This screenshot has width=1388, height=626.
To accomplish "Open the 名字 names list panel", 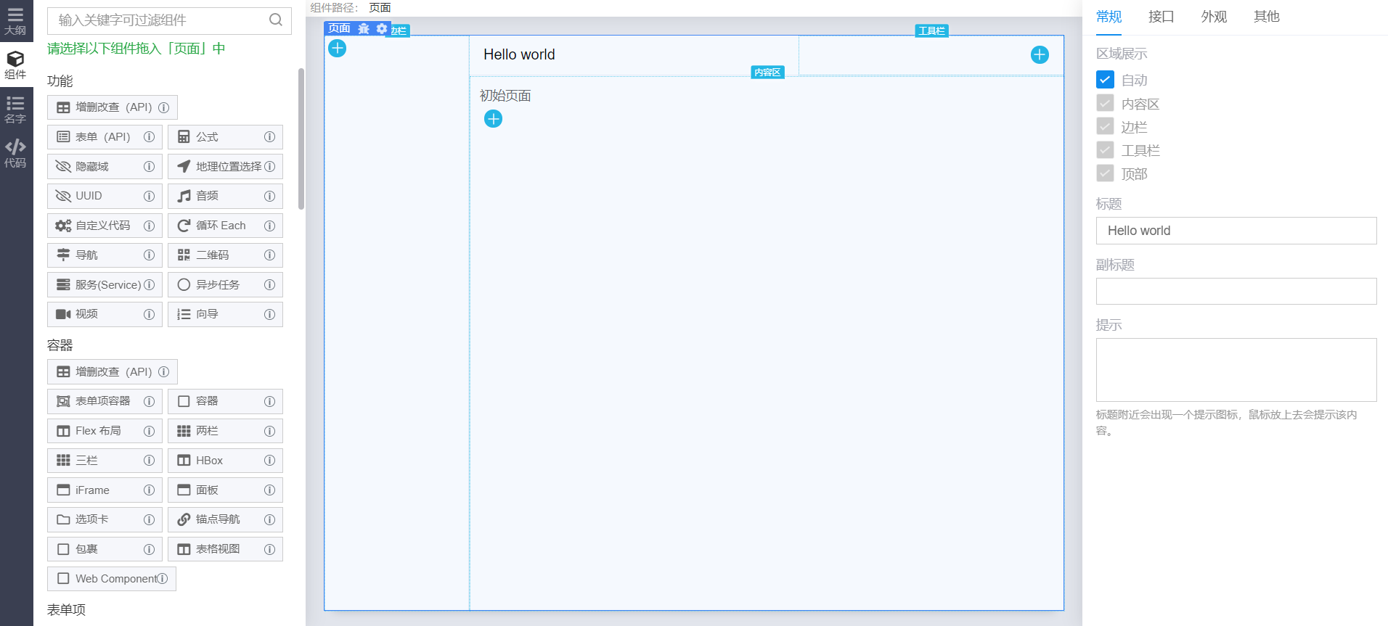I will coord(15,110).
